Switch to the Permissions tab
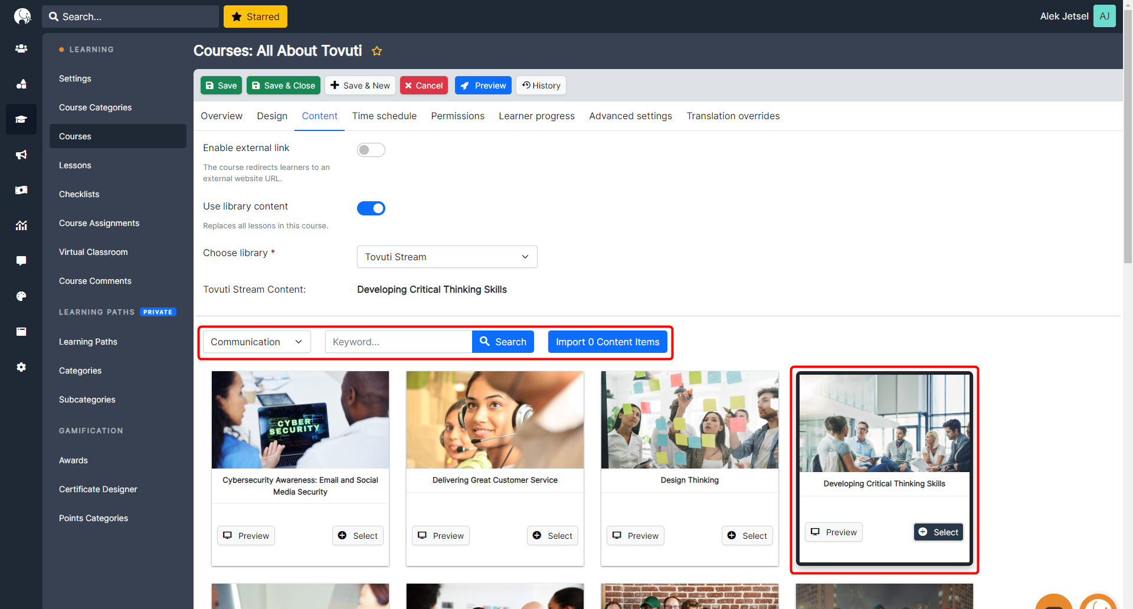Viewport: 1133px width, 609px height. [457, 116]
